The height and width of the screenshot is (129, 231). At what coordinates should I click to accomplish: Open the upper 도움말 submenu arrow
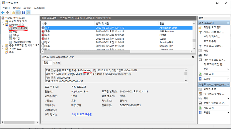(228, 79)
